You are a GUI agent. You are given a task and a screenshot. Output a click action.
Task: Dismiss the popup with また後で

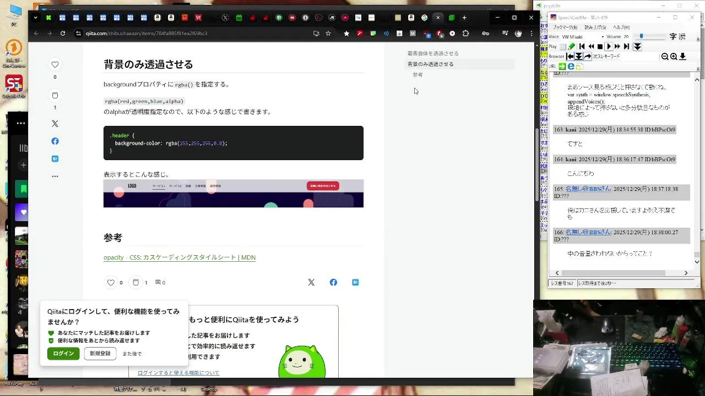point(132,354)
